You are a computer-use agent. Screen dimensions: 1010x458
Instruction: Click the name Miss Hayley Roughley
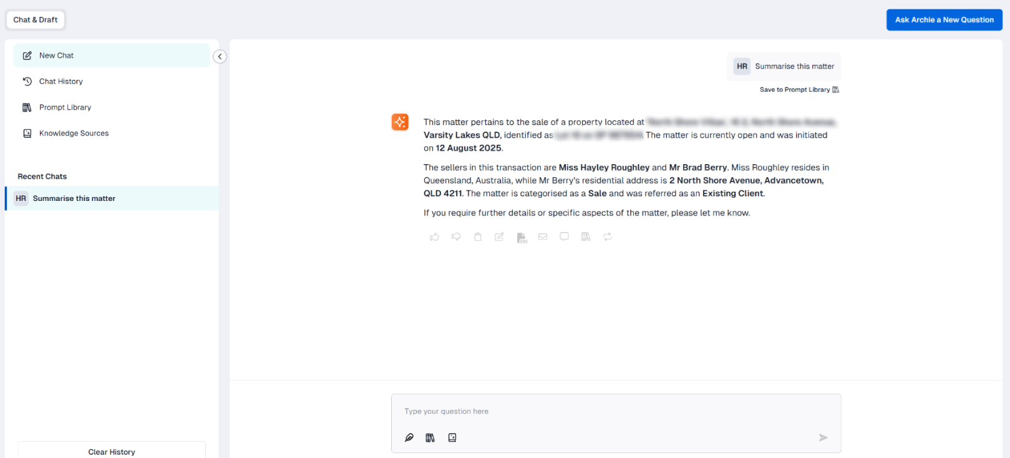604,167
